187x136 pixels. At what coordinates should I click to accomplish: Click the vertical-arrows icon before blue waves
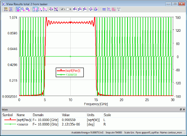pyautogui.click(x=96, y=9)
